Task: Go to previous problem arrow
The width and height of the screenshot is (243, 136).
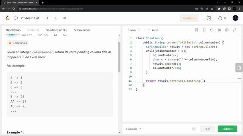Action: (47, 18)
